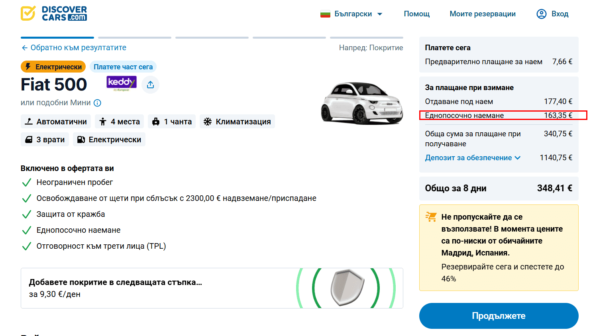
Task: Click the 1 чанта luggage chip
Action: coord(172,122)
